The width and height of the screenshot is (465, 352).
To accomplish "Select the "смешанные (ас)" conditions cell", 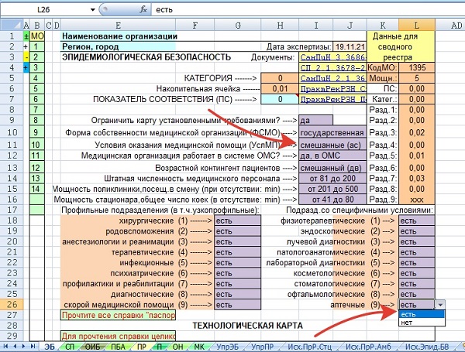I will tap(332, 145).
